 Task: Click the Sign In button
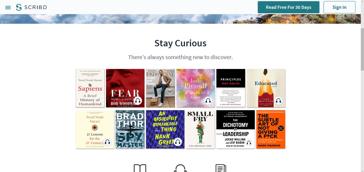pyautogui.click(x=339, y=7)
